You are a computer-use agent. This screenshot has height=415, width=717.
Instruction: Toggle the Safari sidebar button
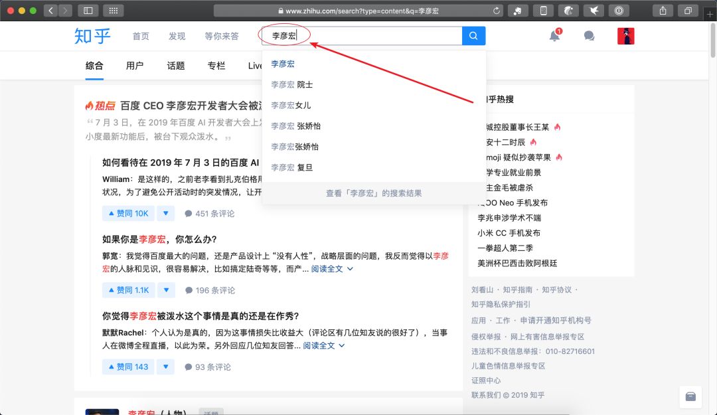[x=88, y=11]
